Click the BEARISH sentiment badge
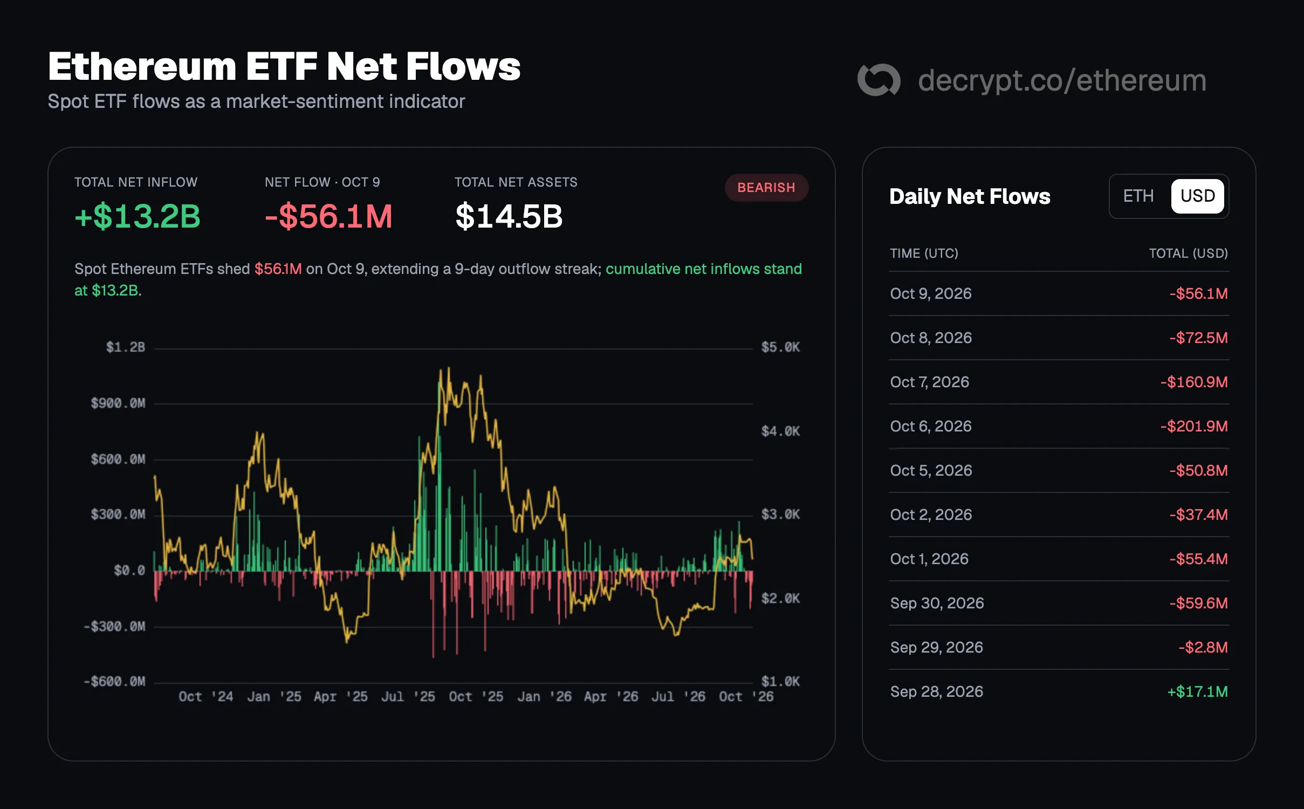Image resolution: width=1304 pixels, height=809 pixels. (766, 188)
